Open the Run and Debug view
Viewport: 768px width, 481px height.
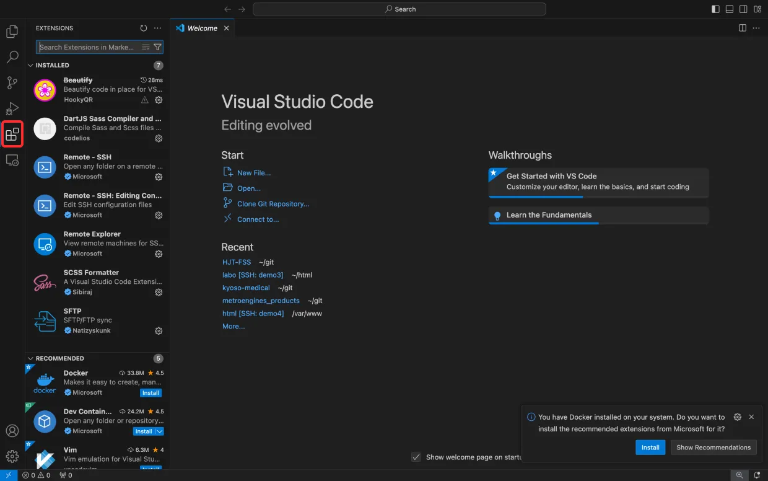point(12,109)
